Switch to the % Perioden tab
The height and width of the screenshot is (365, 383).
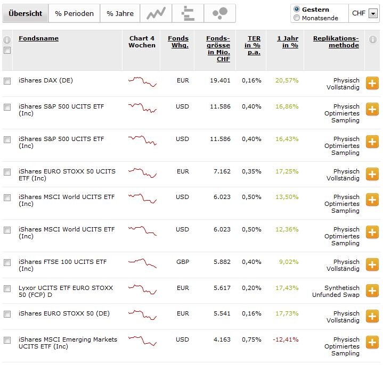[74, 13]
